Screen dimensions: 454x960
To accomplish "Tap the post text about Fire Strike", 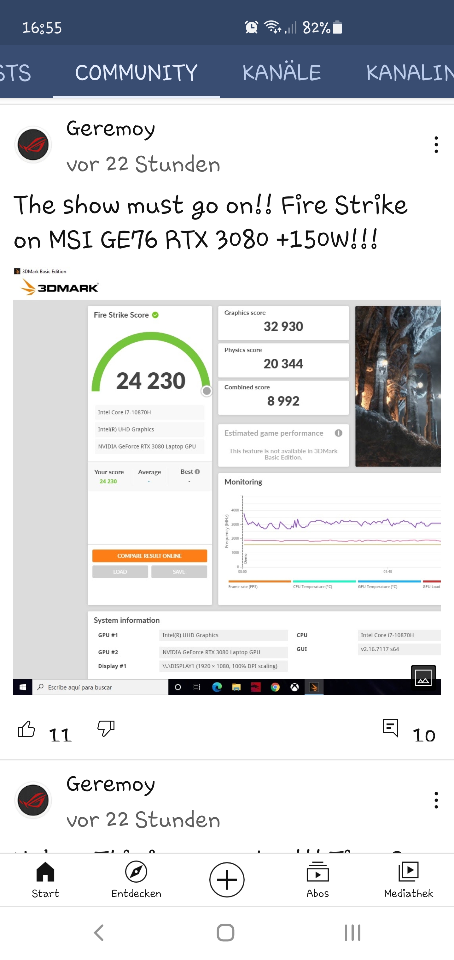I will click(x=211, y=222).
